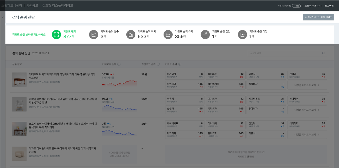Go to 검색광고 in the top navigation

tap(32, 6)
